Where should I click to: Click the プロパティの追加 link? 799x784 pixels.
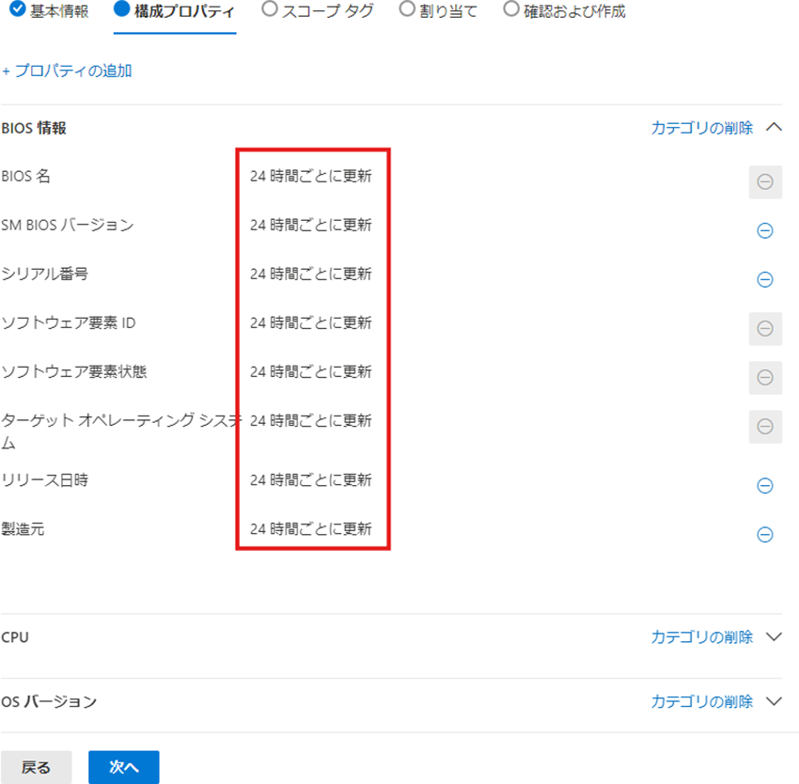pos(67,71)
